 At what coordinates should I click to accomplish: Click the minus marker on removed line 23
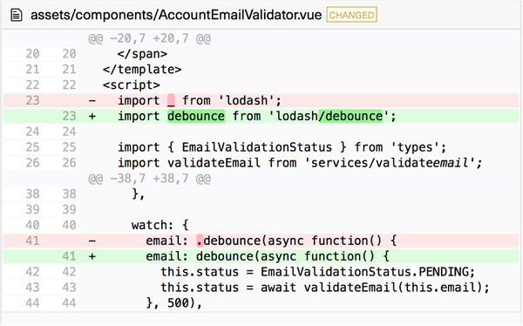click(92, 100)
